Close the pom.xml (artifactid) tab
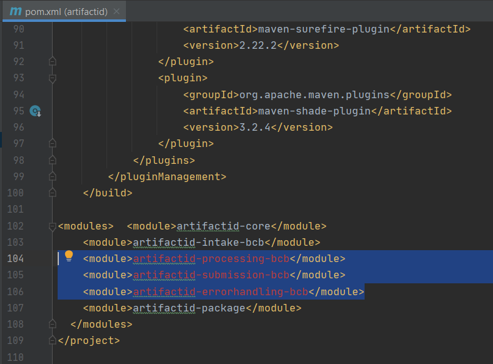This screenshot has width=493, height=364. pyautogui.click(x=117, y=12)
